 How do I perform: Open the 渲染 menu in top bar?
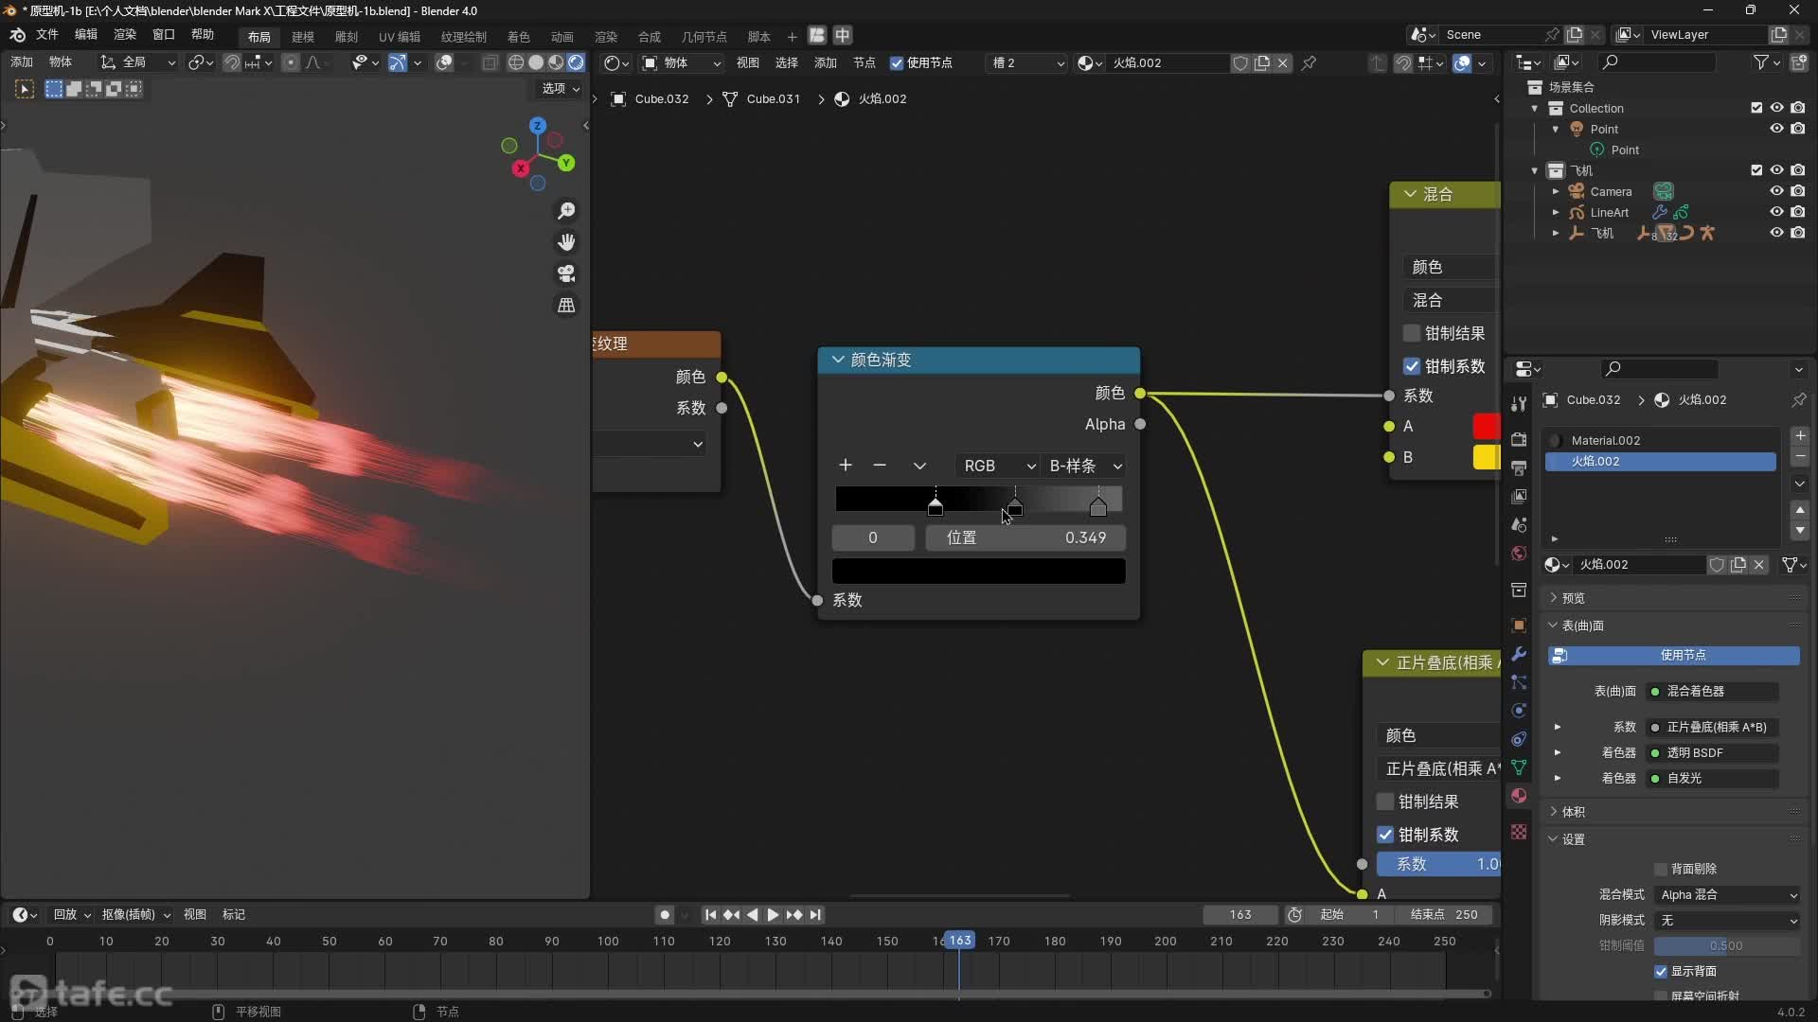125,35
